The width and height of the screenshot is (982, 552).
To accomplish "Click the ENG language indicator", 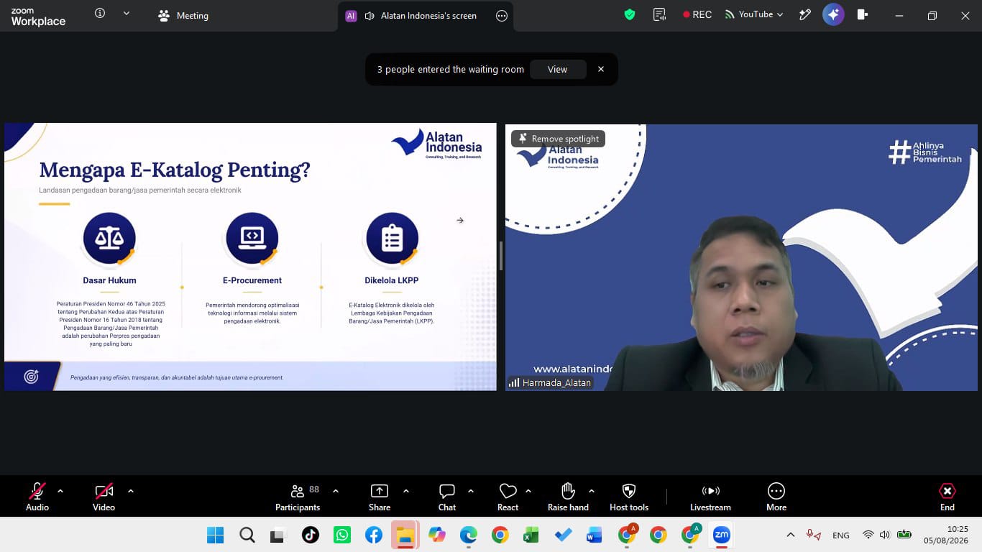I will 841,535.
